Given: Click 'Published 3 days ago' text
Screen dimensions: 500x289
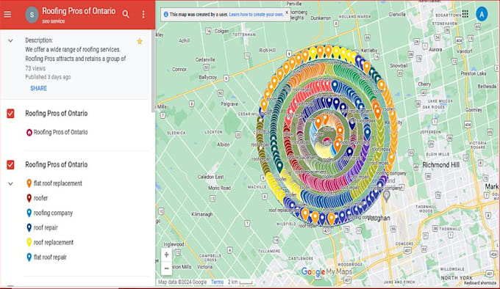Looking at the screenshot, I should (x=48, y=77).
